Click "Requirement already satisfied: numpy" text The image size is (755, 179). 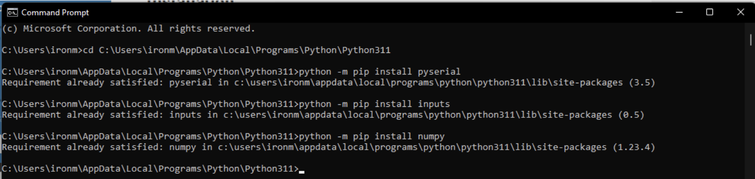[80, 145]
